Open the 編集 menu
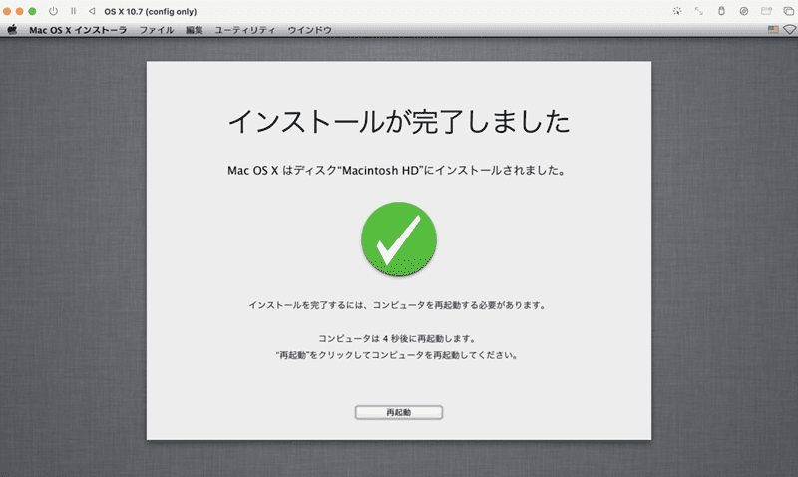The width and height of the screenshot is (798, 477). click(195, 30)
